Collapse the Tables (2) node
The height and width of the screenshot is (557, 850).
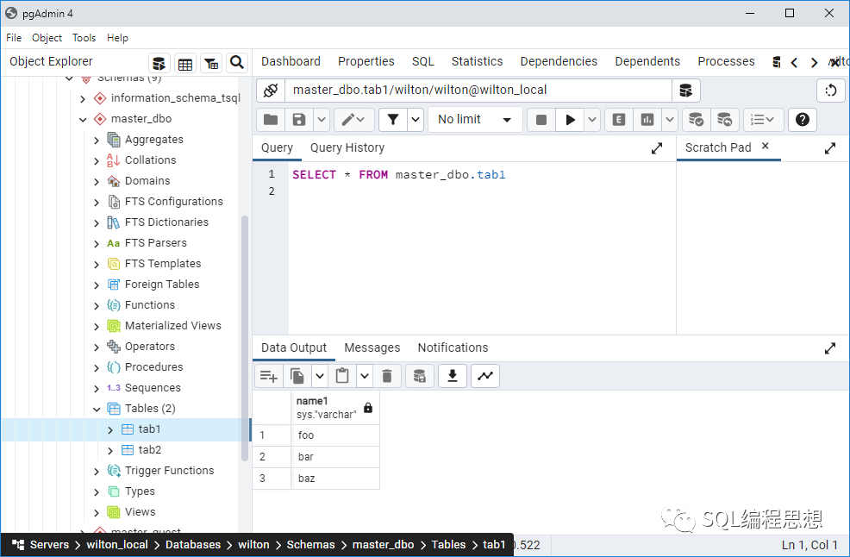coord(97,409)
